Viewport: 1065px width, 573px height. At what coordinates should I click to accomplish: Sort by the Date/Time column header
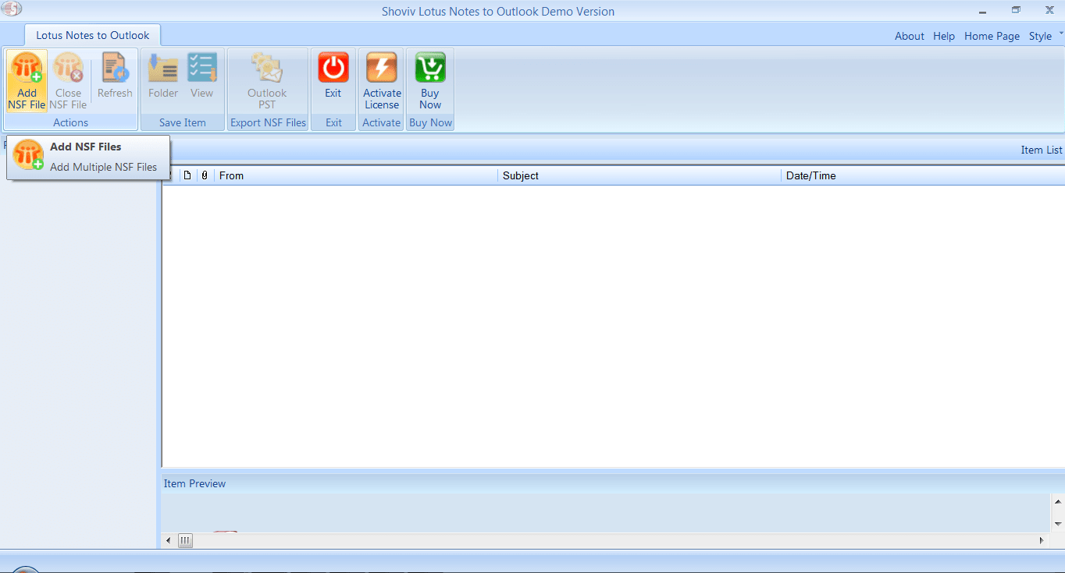click(x=924, y=175)
